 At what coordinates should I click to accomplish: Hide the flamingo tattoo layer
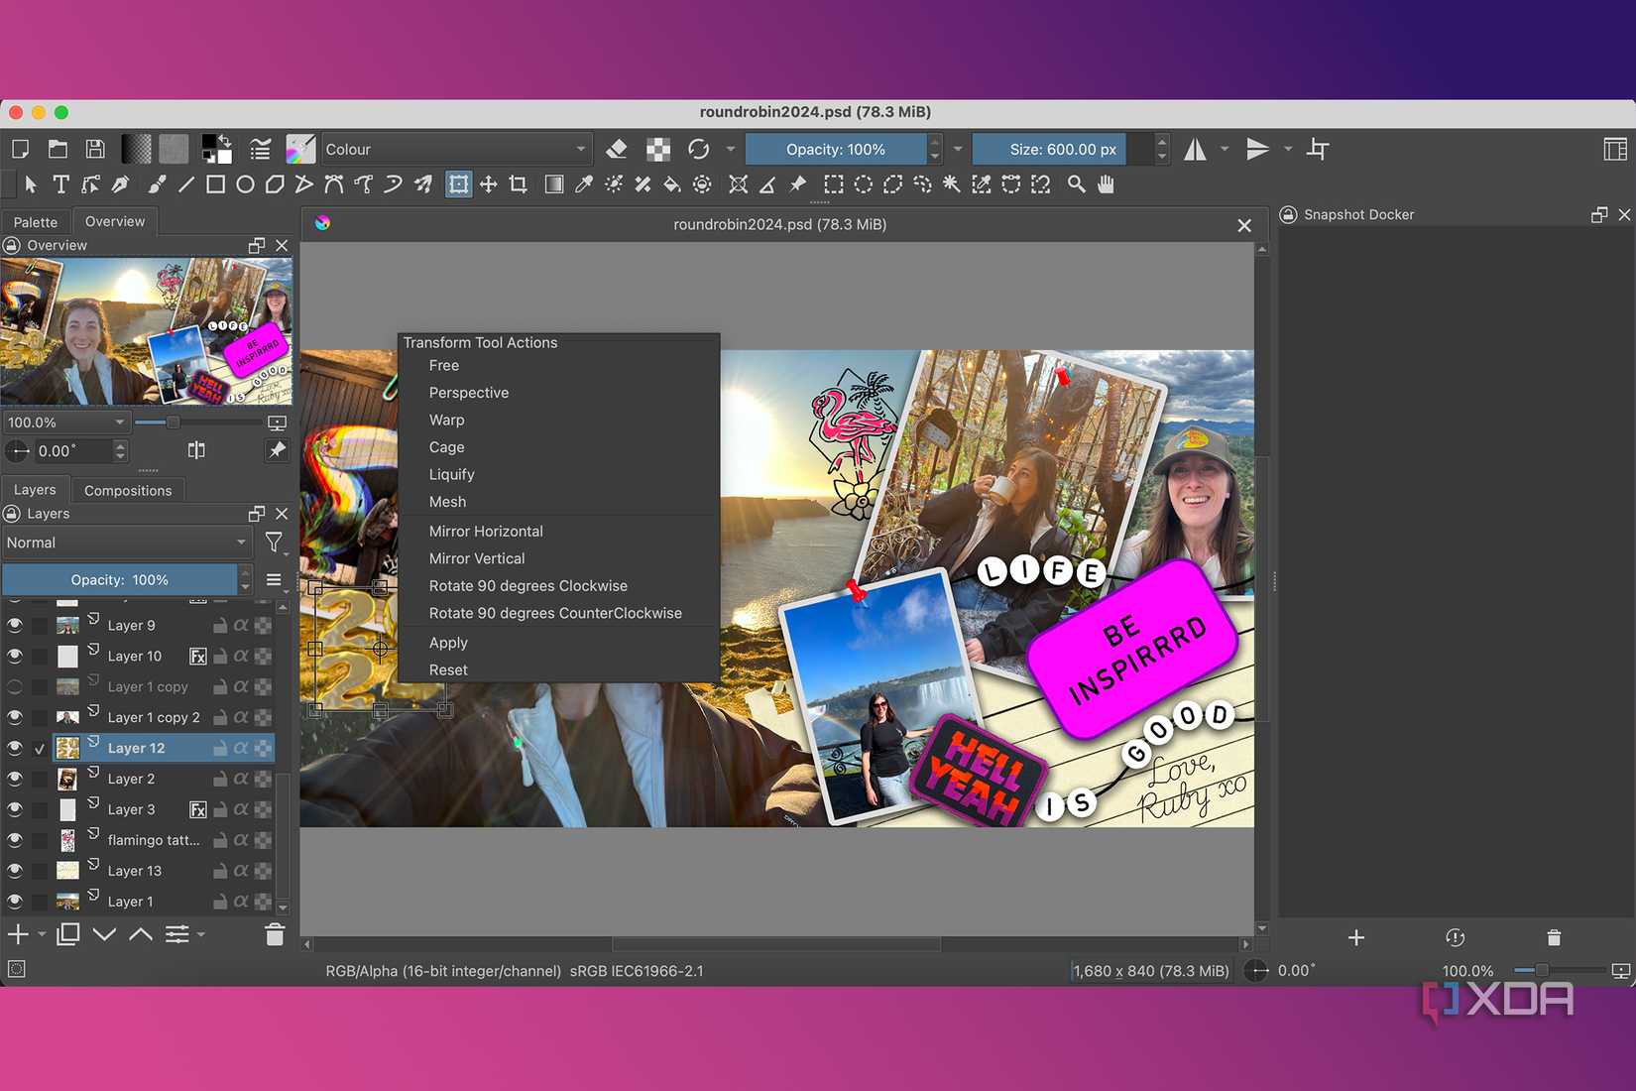coord(15,839)
